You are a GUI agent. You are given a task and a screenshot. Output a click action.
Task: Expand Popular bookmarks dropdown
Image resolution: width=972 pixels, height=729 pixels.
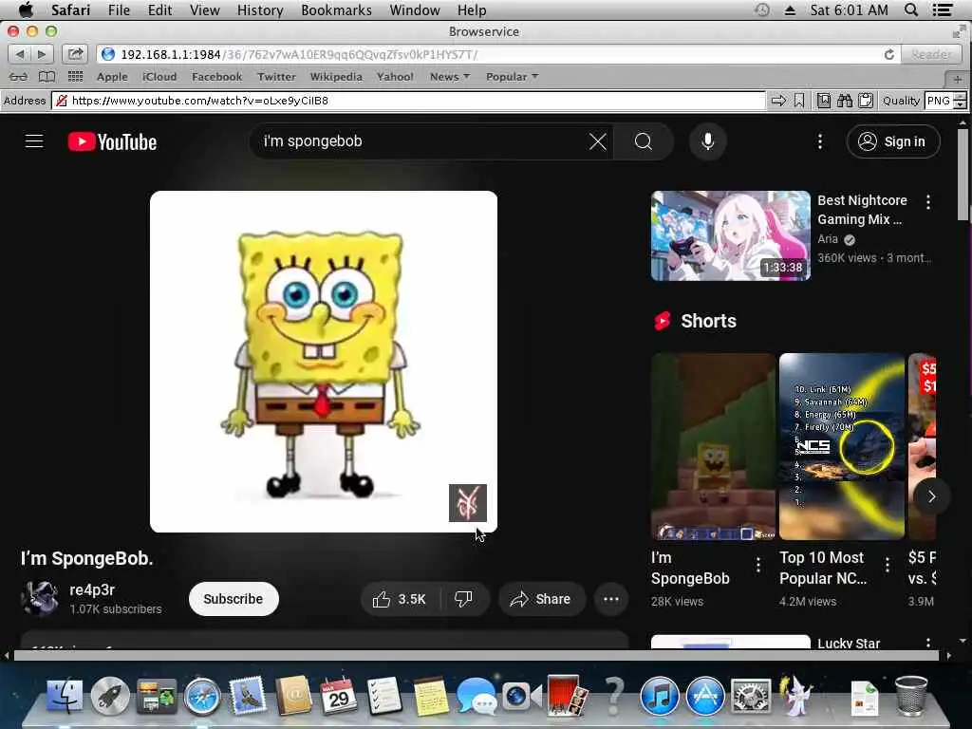tap(512, 77)
